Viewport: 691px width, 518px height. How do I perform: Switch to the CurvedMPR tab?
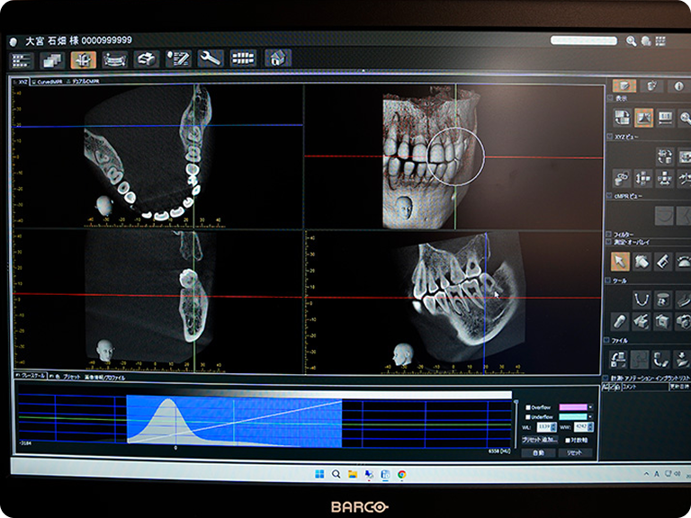coord(44,80)
